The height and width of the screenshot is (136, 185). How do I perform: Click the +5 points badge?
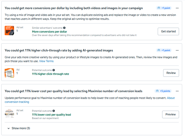click(163, 91)
